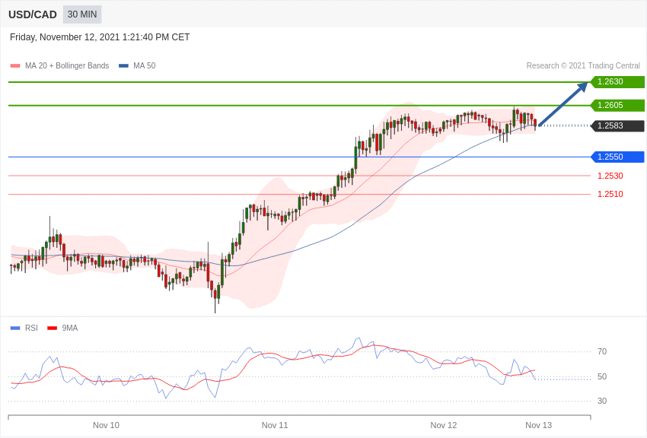Click the Nov 11 date axis label

click(275, 425)
